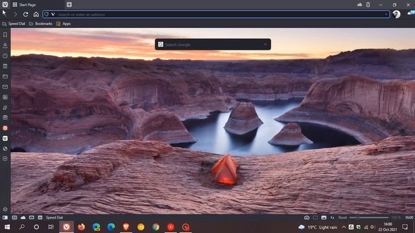
Task: Go to the home page
Action: point(36,14)
